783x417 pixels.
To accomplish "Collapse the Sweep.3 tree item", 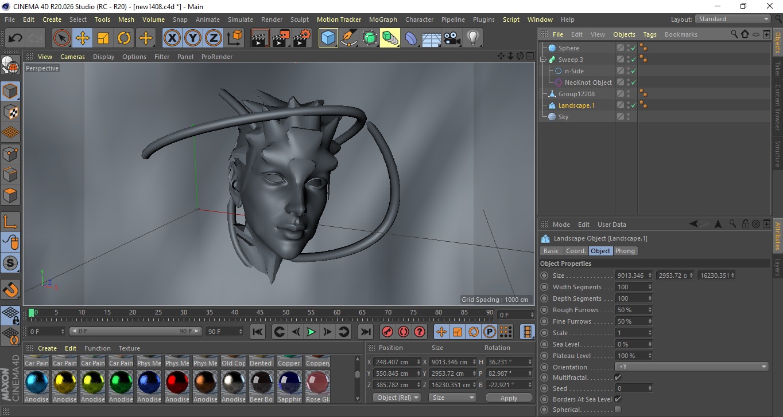I will [x=543, y=60].
